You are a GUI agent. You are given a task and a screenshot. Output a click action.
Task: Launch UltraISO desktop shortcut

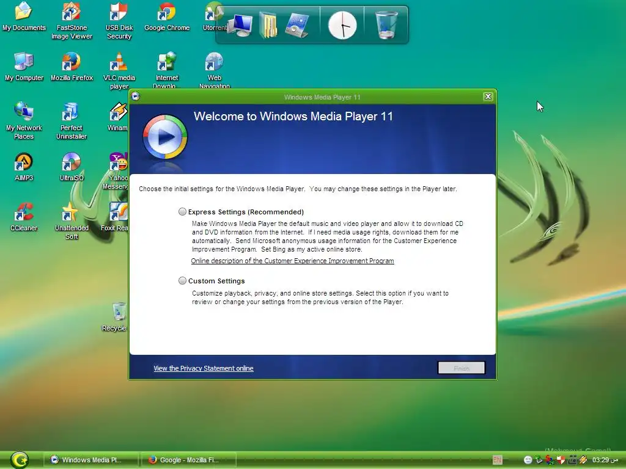72,167
